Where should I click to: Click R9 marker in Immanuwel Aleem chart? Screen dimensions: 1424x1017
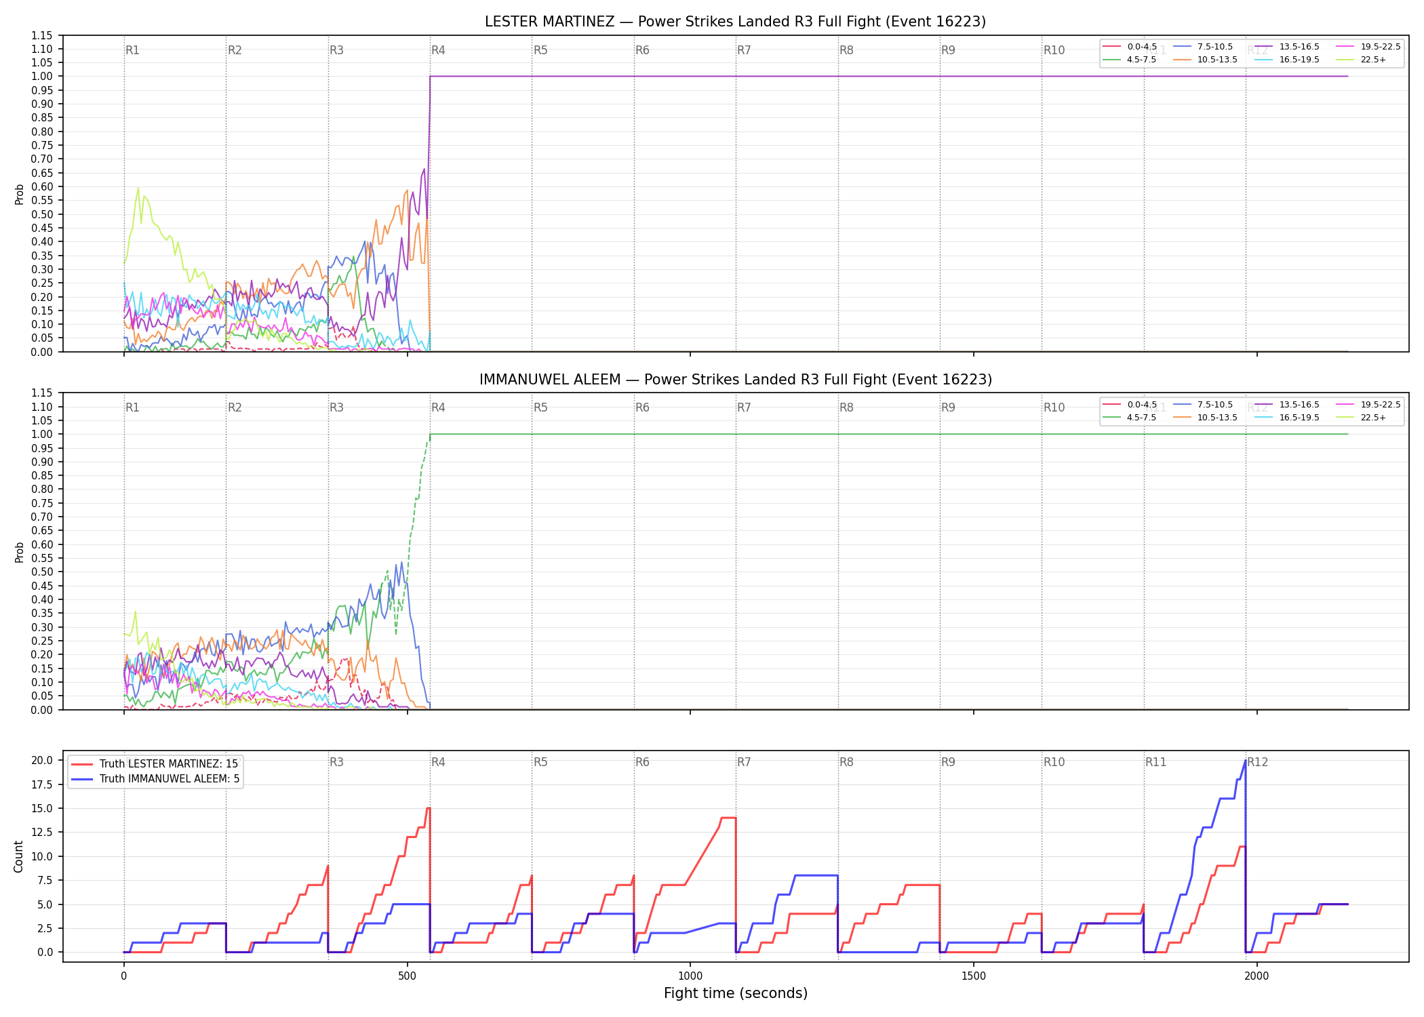949,407
